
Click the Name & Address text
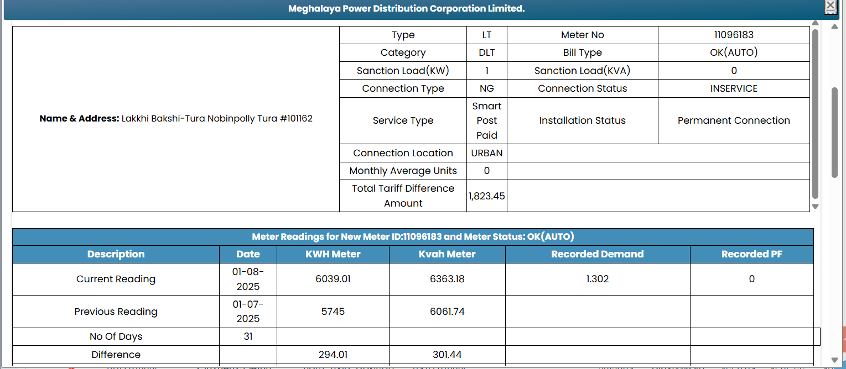(176, 119)
